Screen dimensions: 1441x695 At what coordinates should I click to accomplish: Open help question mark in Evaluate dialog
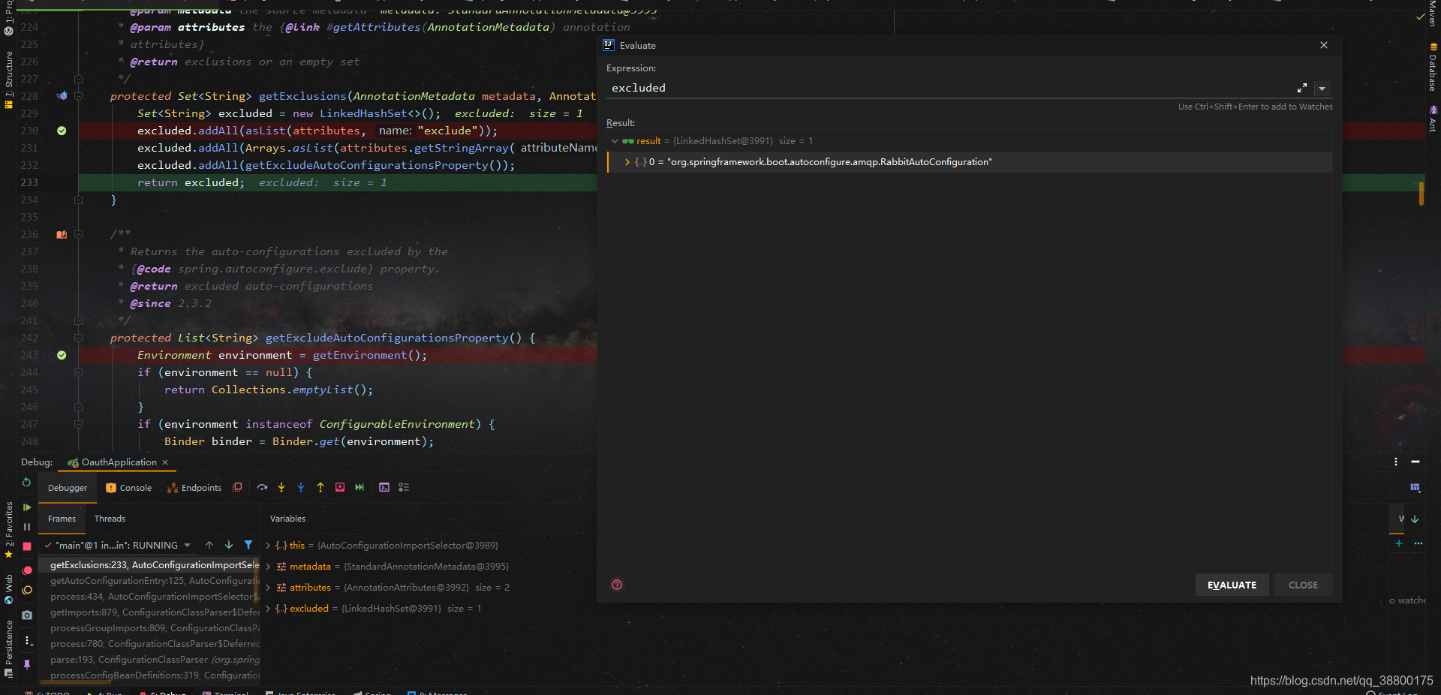pyautogui.click(x=617, y=585)
